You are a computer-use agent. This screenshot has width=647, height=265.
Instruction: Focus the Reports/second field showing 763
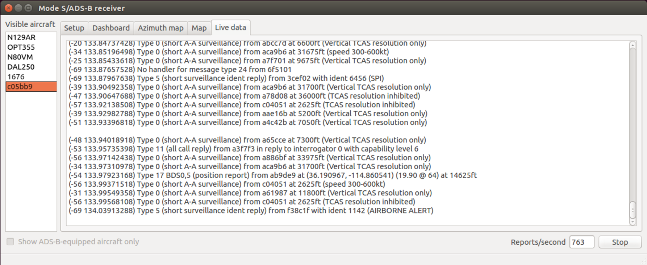point(582,242)
